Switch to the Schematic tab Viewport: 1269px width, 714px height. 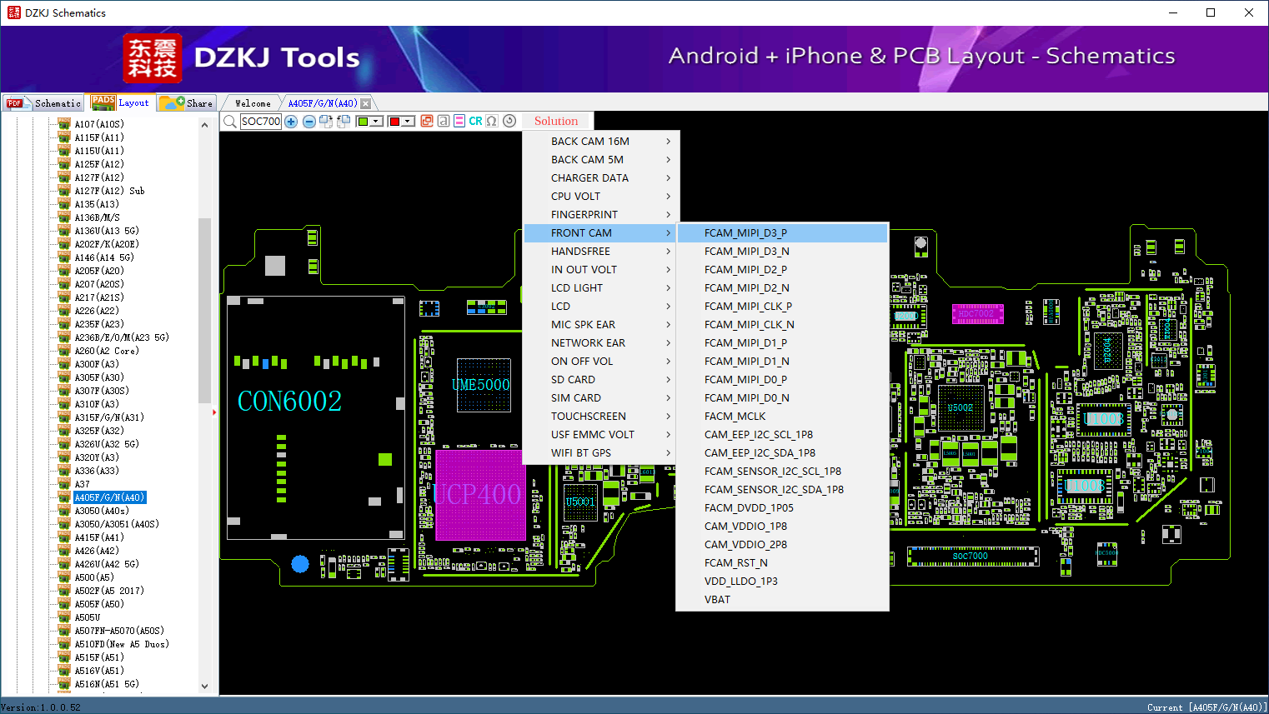pos(43,103)
